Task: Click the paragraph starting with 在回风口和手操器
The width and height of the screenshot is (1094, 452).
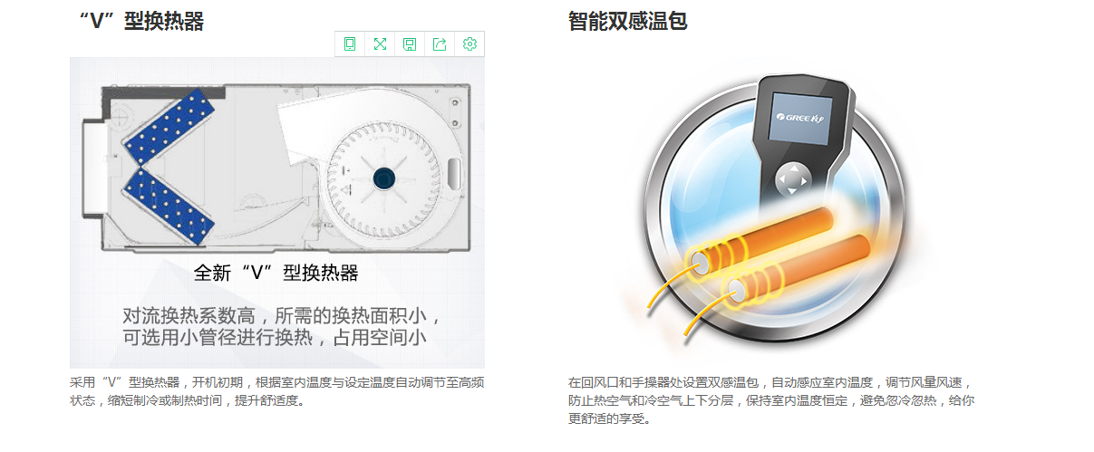Action: coord(770,400)
